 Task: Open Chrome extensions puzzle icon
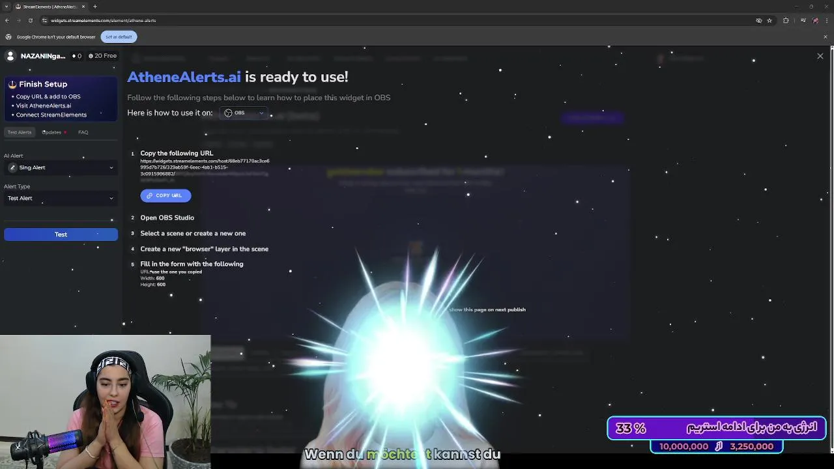click(786, 20)
